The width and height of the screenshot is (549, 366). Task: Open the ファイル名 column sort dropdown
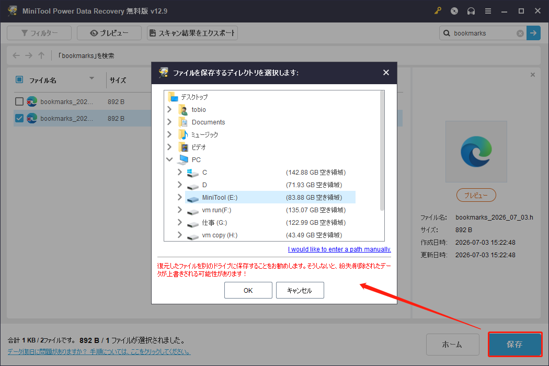coord(92,78)
